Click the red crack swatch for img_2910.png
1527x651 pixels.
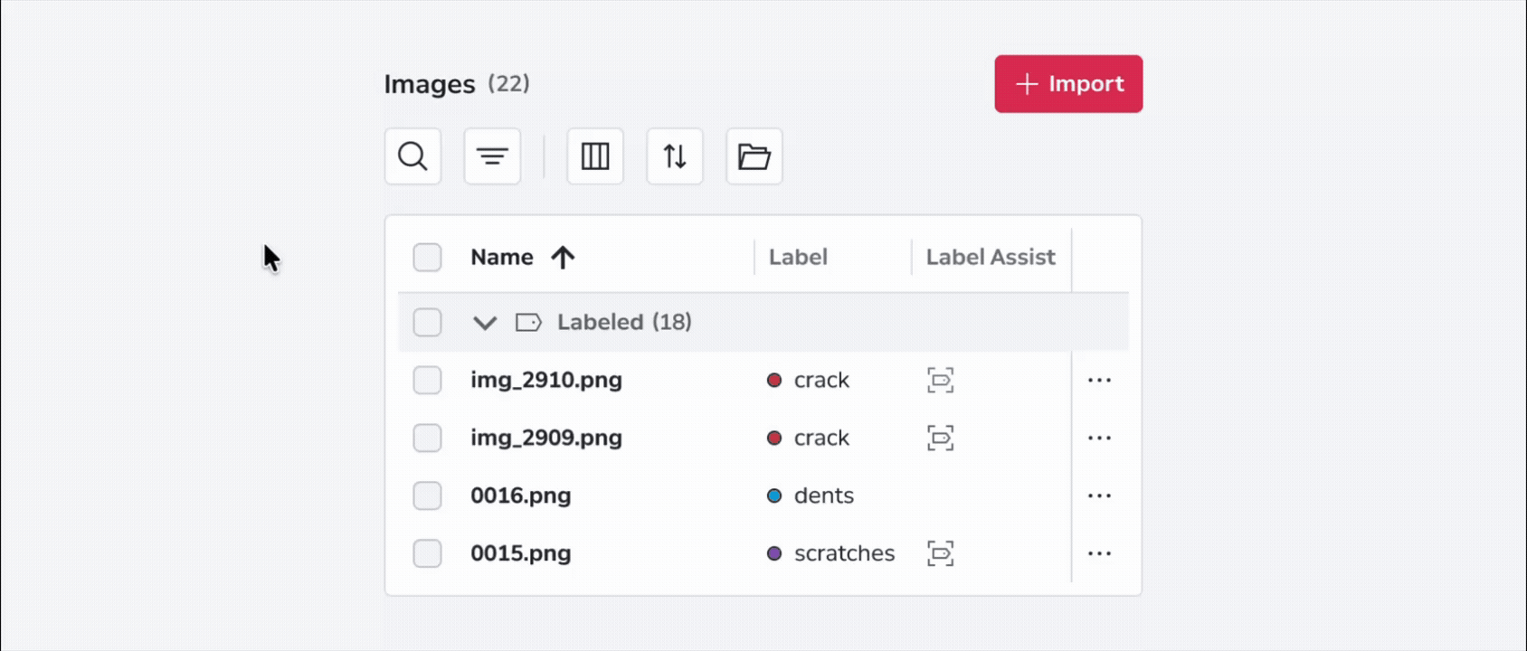pos(774,380)
